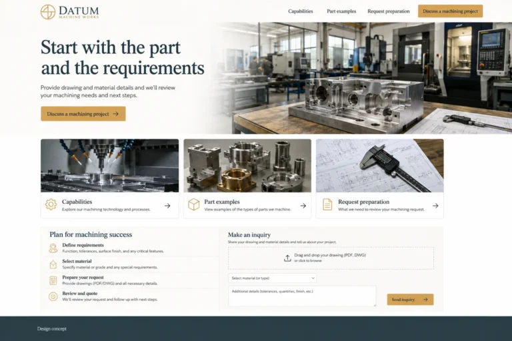Screen dimensions: 512x341
Task: Click the Datum Machine Works logo
Action: (69, 12)
